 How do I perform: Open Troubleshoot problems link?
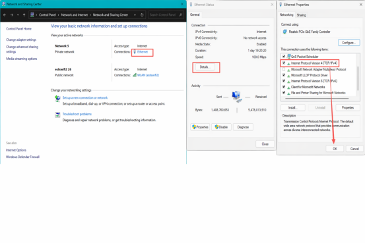tap(77, 114)
